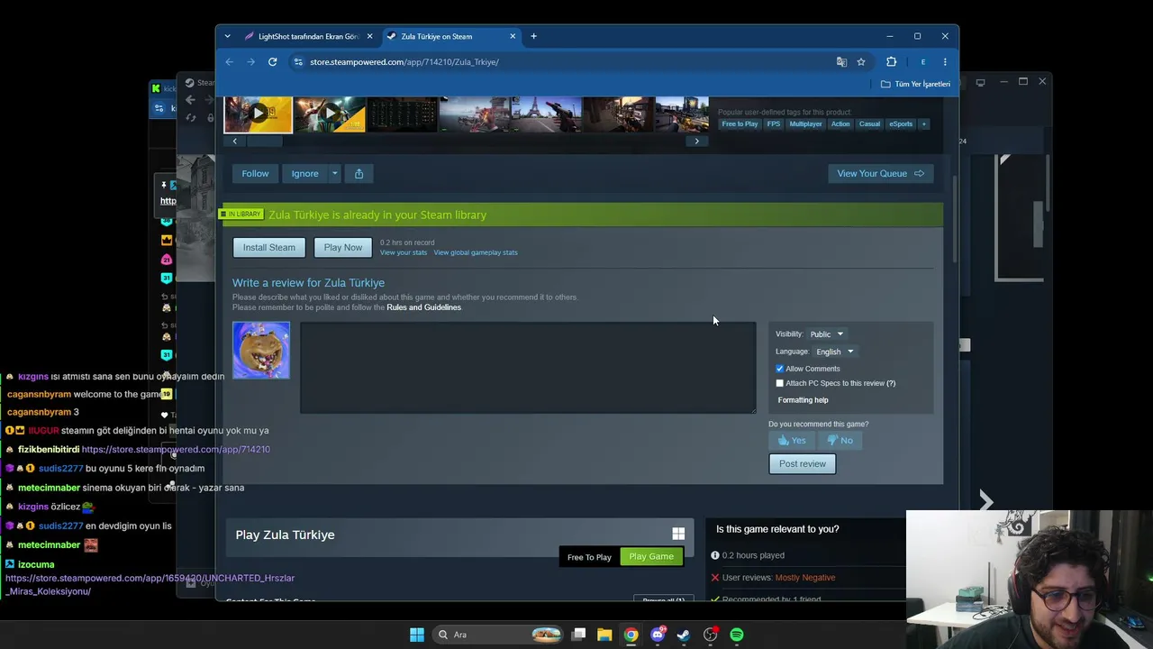Open View global gameplay stats link

tap(476, 252)
